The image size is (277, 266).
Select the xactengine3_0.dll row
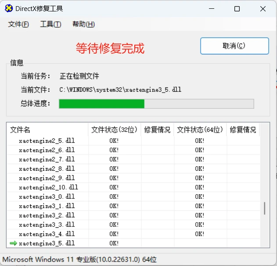tap(133, 197)
